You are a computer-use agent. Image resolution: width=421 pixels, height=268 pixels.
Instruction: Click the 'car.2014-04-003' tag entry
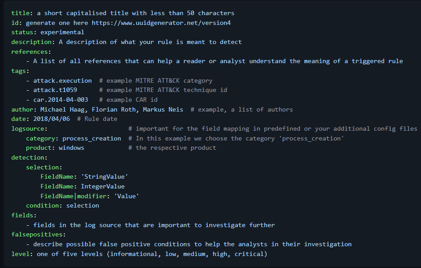[x=61, y=100]
